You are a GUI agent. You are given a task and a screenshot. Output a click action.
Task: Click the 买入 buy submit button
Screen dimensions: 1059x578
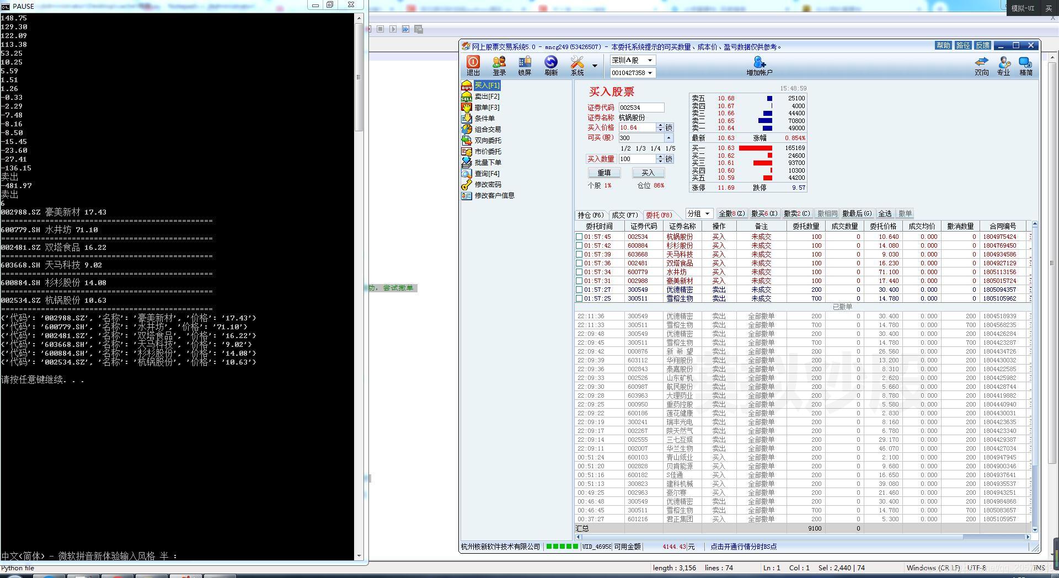648,173
